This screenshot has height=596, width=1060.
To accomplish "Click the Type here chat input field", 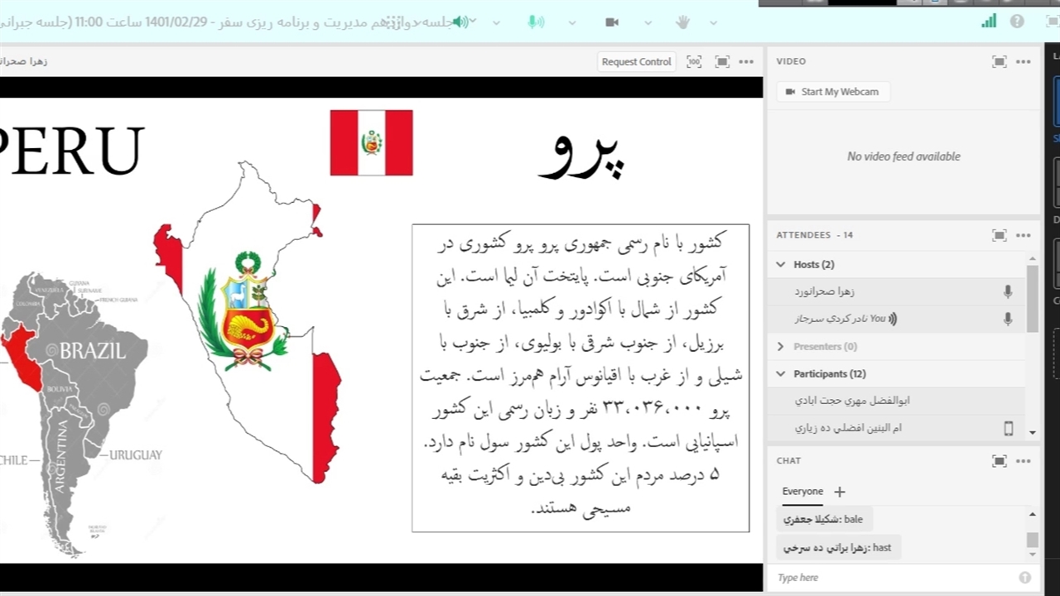I will coord(894,578).
